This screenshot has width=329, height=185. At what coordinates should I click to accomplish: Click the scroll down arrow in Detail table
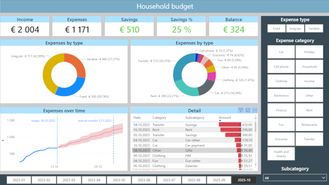click(x=256, y=164)
